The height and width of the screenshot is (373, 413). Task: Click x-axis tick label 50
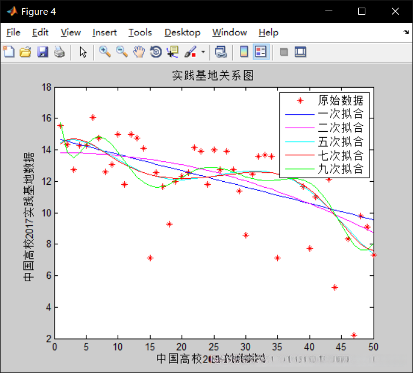click(373, 347)
